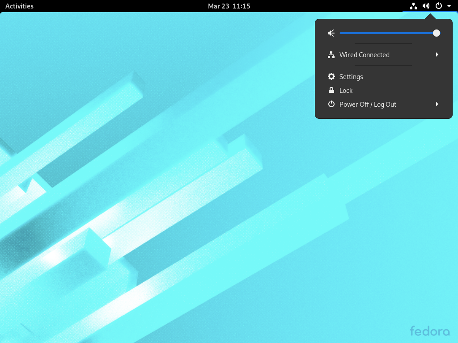This screenshot has height=343, width=458.
Task: Expand the Power Off / Log Out arrow
Action: [437, 104]
